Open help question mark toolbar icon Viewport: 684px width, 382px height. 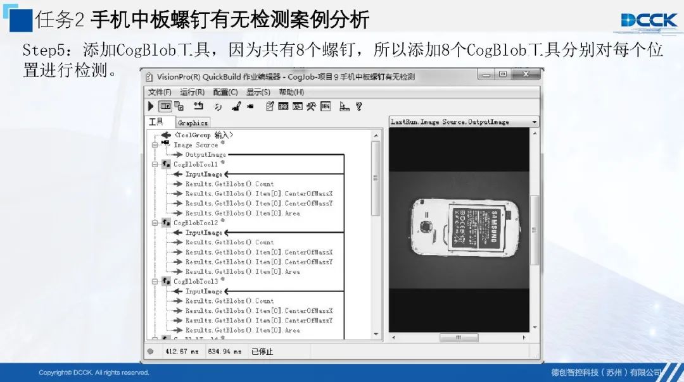358,106
